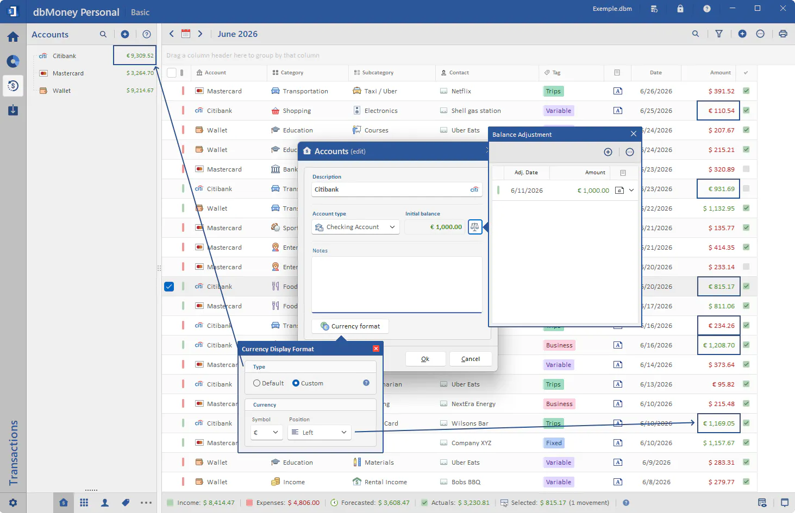Toggle cleared checkbox for $ 279.77 row
Screen dimensions: 795x513
[746, 482]
